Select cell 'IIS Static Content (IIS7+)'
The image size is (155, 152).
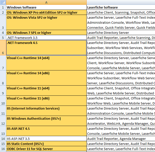46,144
